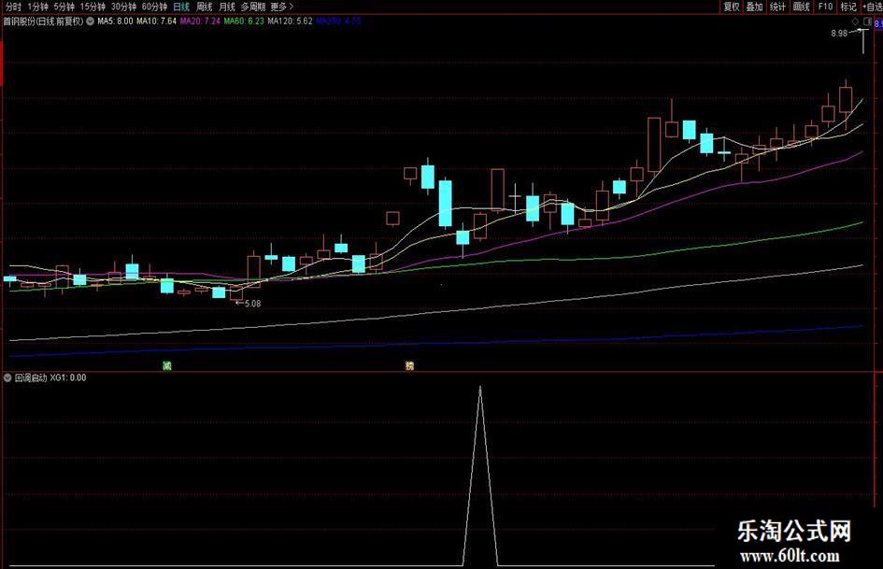Open main chart indicator dropdown beside 首钢股份
883x569 pixels.
[90, 21]
